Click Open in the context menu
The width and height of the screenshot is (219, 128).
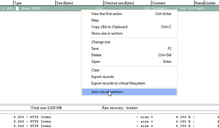click(96, 62)
